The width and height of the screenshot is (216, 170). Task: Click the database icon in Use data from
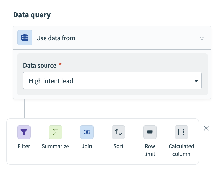25,38
